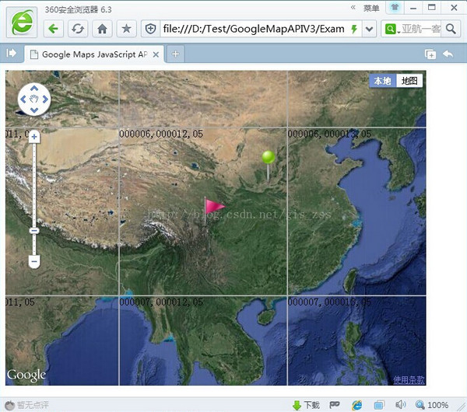Click the pink flag marker
Image resolution: width=467 pixels, height=412 pixels.
(x=214, y=207)
